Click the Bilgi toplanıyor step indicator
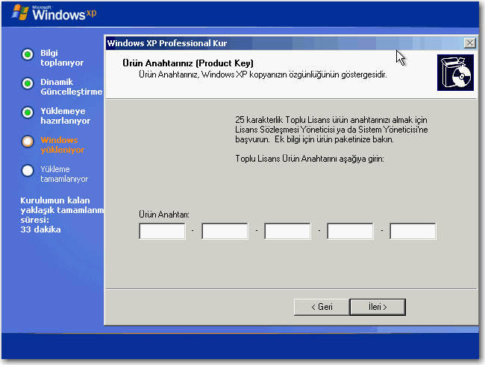The height and width of the screenshot is (365, 485). 28,54
